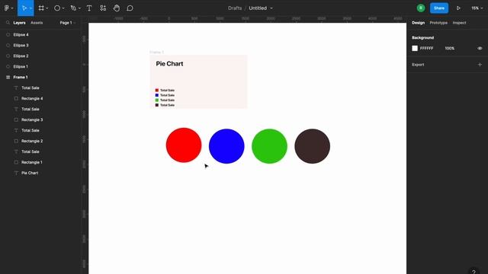This screenshot has width=488, height=274.
Task: Click the Present play button
Action: pos(458,8)
